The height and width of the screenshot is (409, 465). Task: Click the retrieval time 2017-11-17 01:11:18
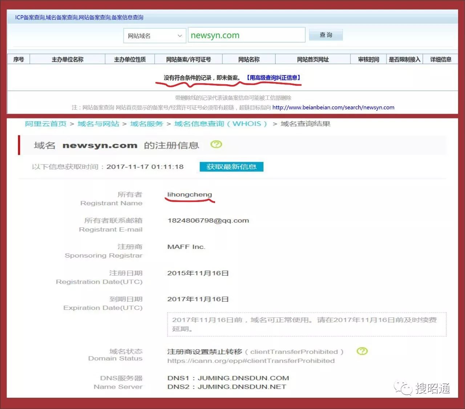point(145,167)
